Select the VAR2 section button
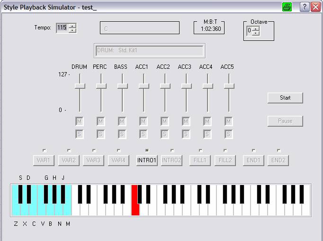This screenshot has width=323, height=241. 69,160
